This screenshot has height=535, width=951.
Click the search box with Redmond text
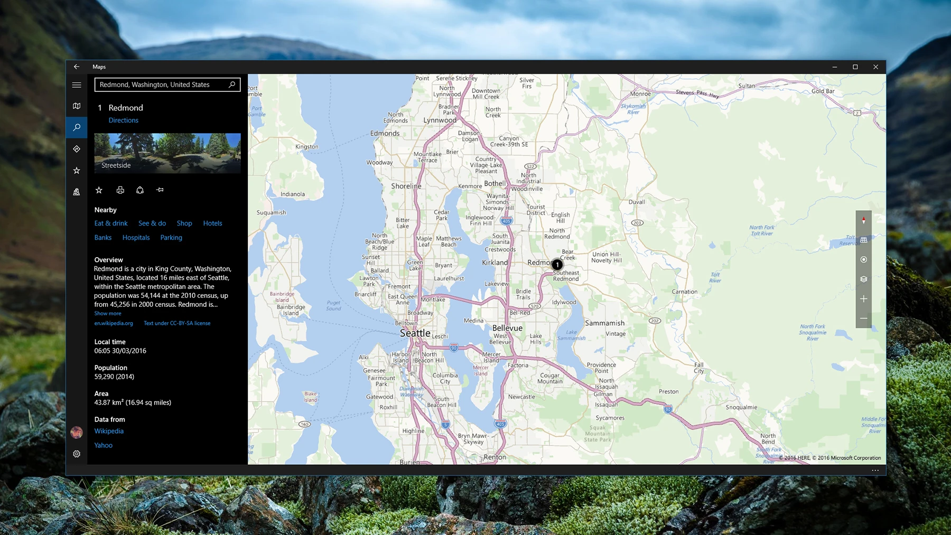[167, 85]
